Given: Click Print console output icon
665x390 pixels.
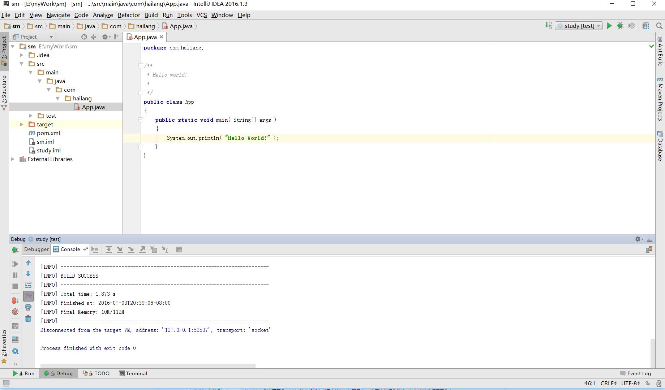Looking at the screenshot, I should (28, 307).
